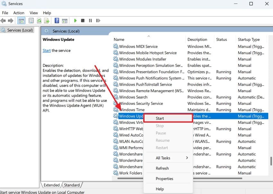
Task: Click gear icon of Windows Modules Installer
Action: pyautogui.click(x=116, y=59)
